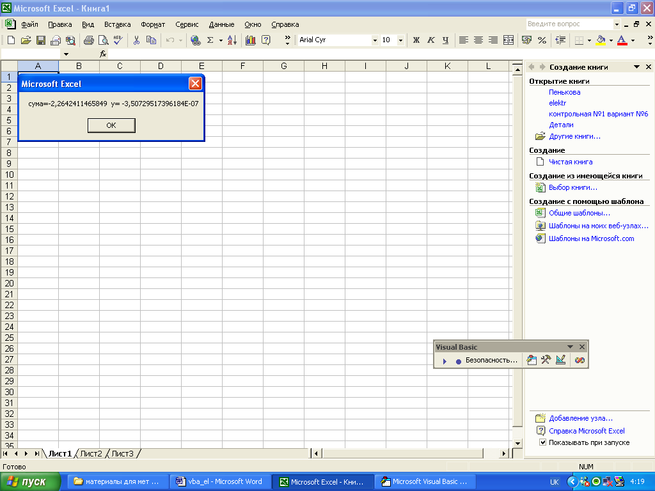Click the 'Другие книги...' link
This screenshot has height=491, width=655.
(x=574, y=136)
